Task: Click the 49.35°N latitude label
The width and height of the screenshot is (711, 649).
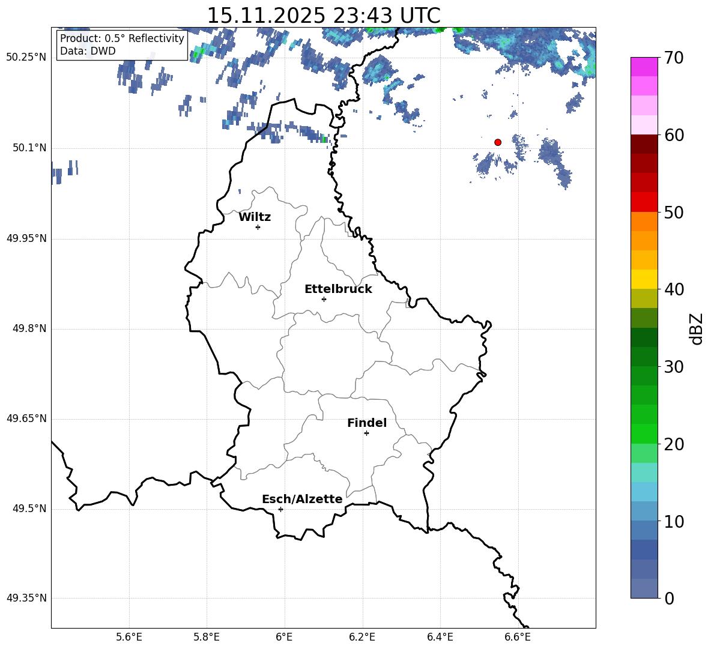Action: tap(26, 598)
